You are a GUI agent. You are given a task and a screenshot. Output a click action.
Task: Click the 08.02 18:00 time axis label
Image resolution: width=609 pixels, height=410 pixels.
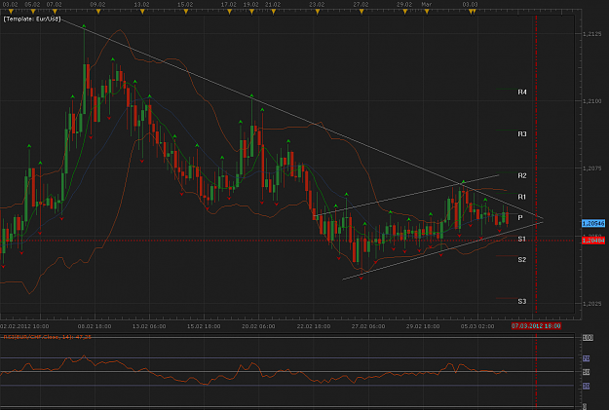click(x=95, y=326)
